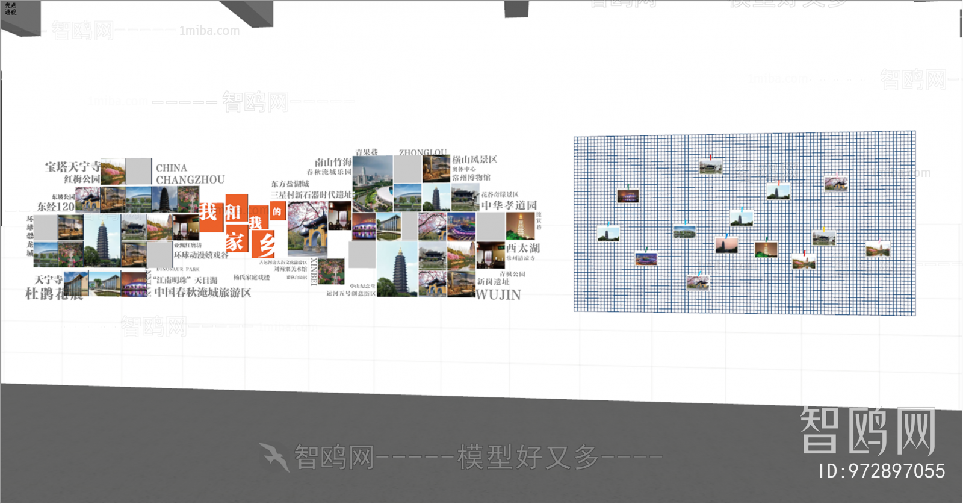Screen dimensions: 963x504
Task: Click the 杜鹃花展 heading
Action: click(x=54, y=294)
